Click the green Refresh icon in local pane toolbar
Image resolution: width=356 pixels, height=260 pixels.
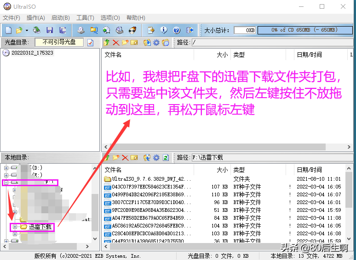point(166,157)
